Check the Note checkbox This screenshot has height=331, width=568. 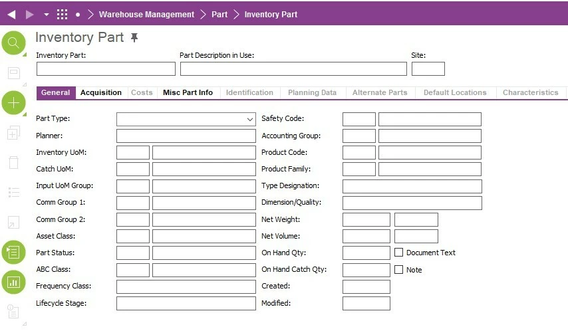coord(399,270)
